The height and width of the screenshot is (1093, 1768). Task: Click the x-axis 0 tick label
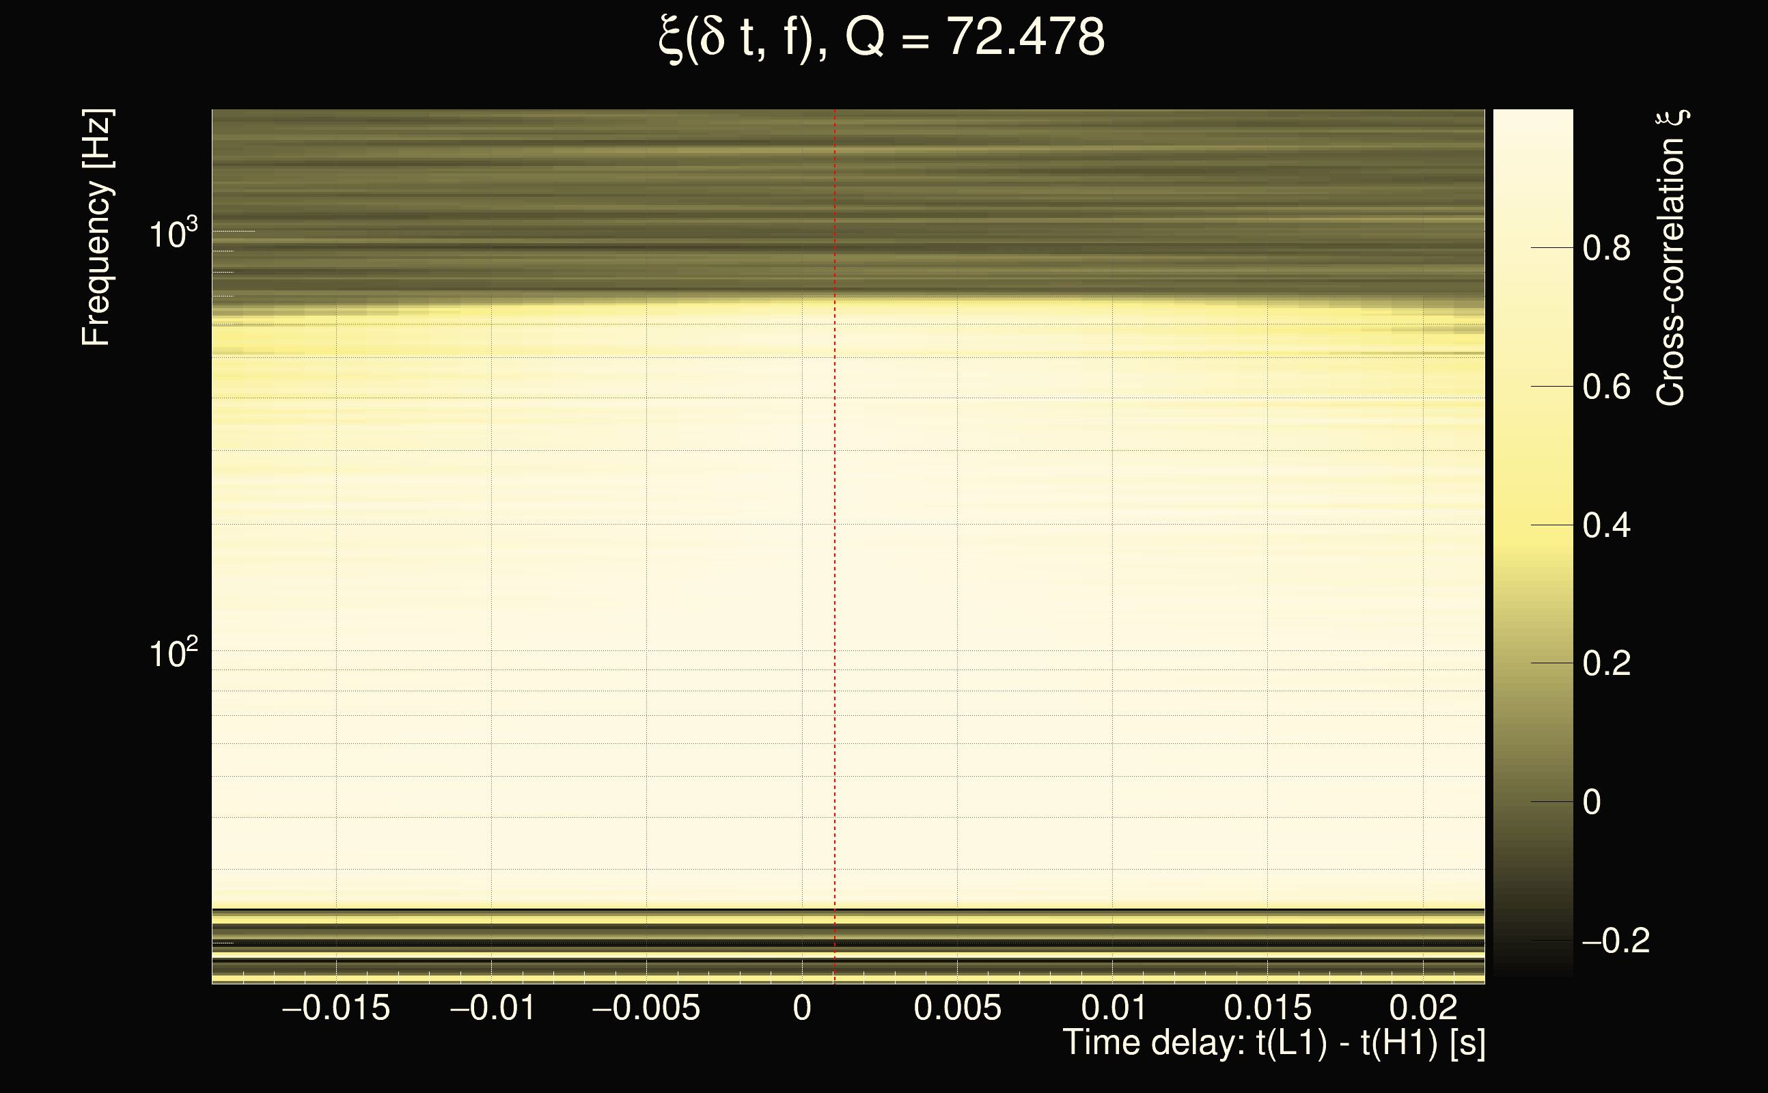coord(801,1008)
